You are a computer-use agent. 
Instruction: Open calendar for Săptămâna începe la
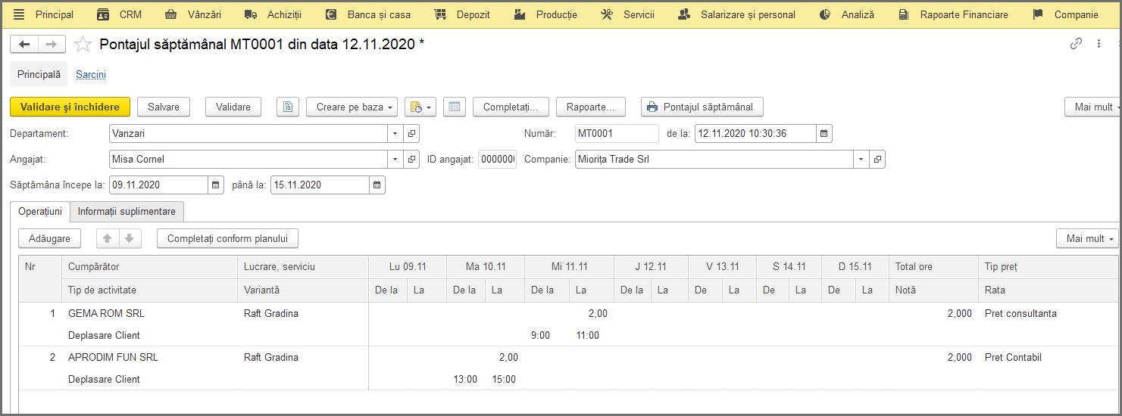[x=216, y=185]
